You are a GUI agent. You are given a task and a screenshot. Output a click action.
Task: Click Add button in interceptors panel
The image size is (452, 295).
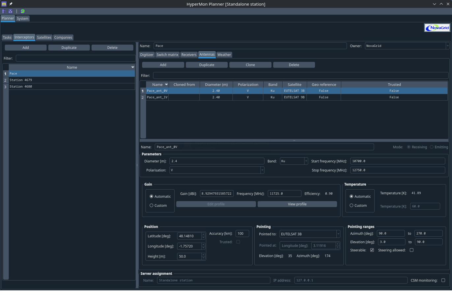click(x=26, y=48)
